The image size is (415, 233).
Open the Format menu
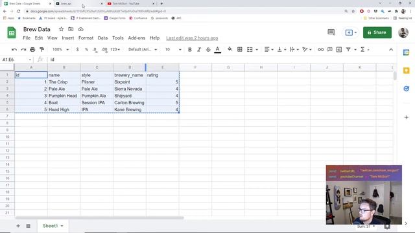coord(86,38)
